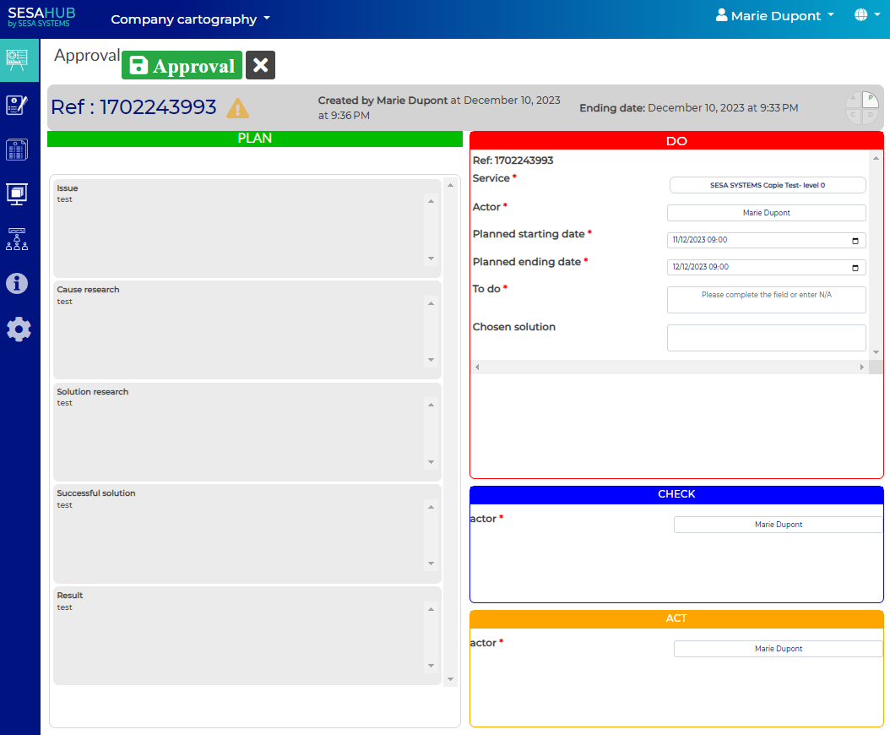This screenshot has width=890, height=735.
Task: Open the Marie Dupont user menu
Action: click(x=774, y=16)
